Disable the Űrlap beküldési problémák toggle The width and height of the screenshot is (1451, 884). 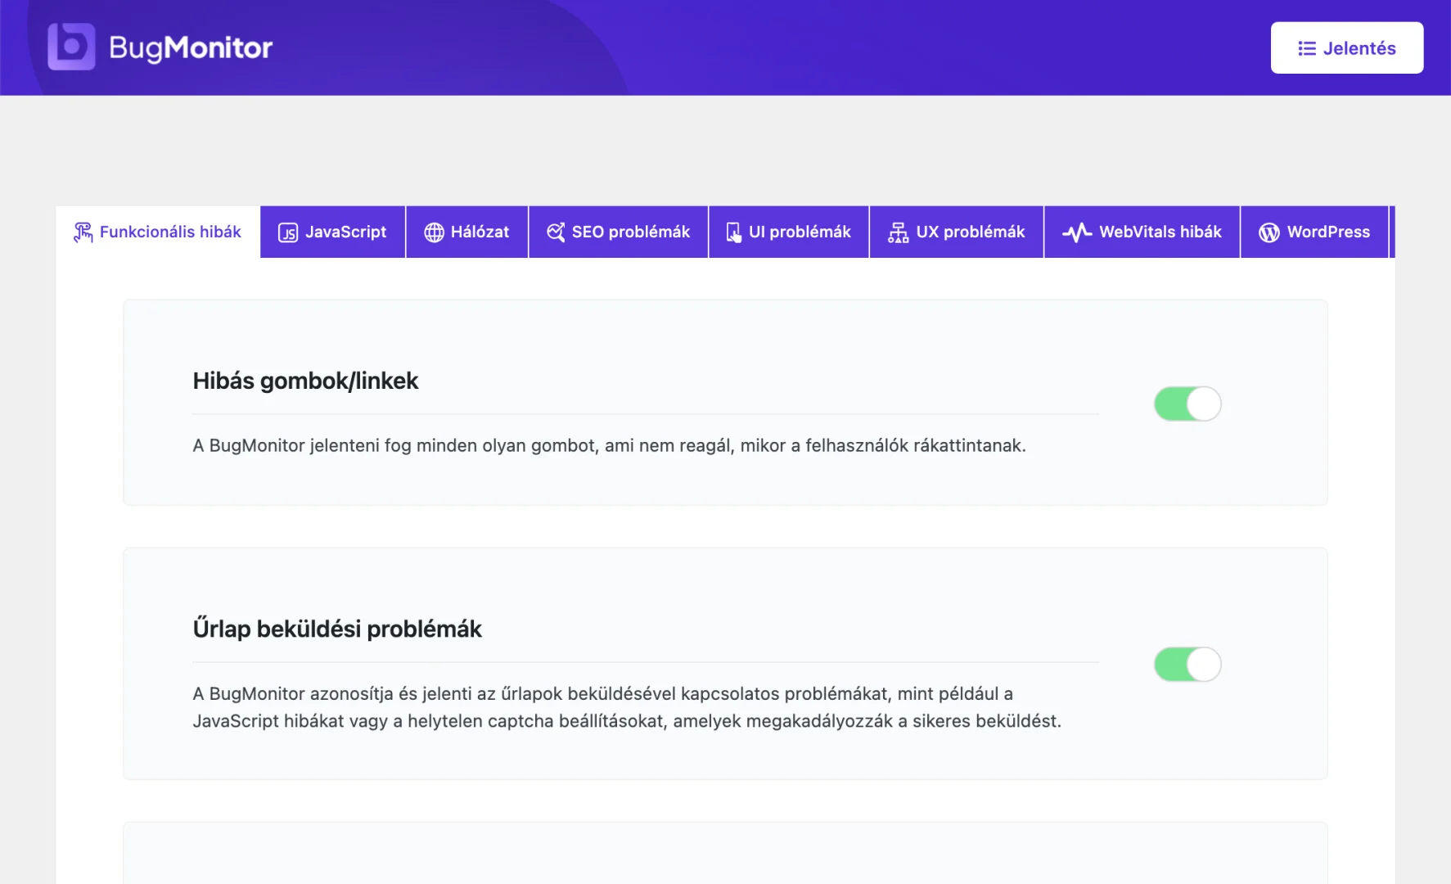tap(1187, 664)
